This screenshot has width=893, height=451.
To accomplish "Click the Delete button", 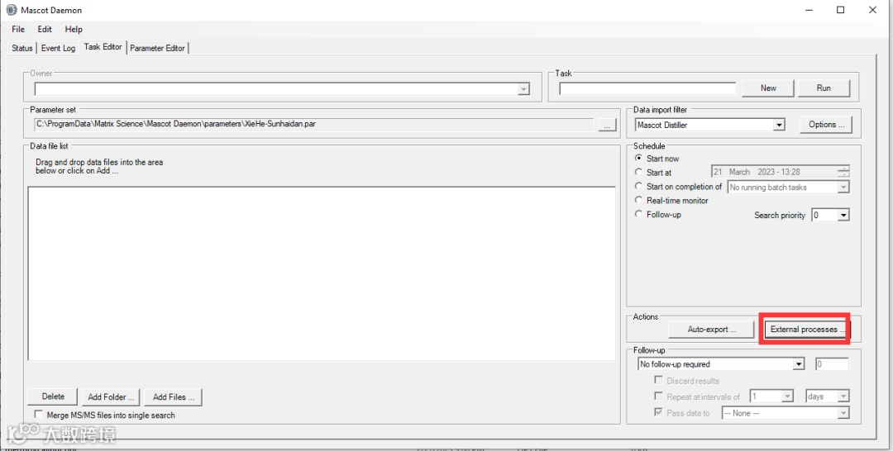I will (x=52, y=396).
